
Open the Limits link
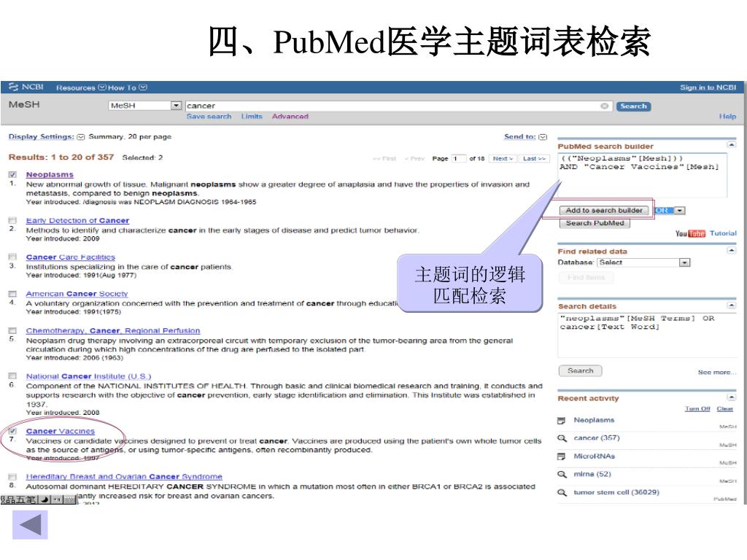252,116
